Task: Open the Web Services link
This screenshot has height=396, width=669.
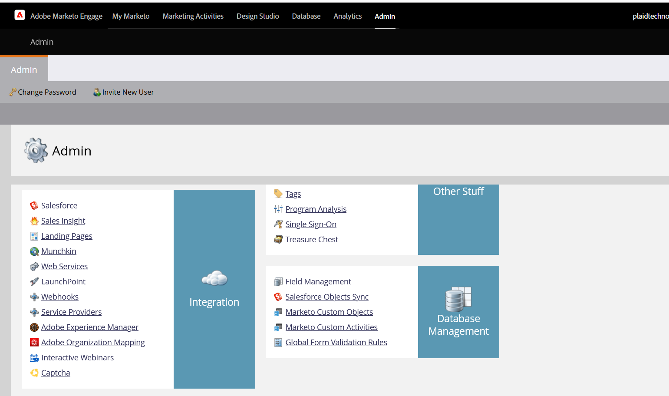Action: (x=64, y=266)
